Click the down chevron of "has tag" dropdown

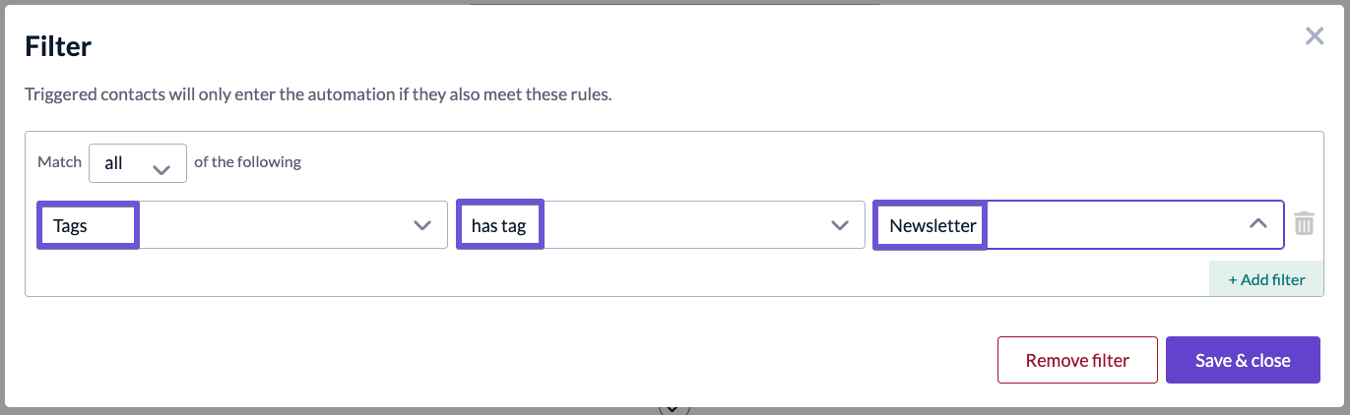click(x=840, y=225)
